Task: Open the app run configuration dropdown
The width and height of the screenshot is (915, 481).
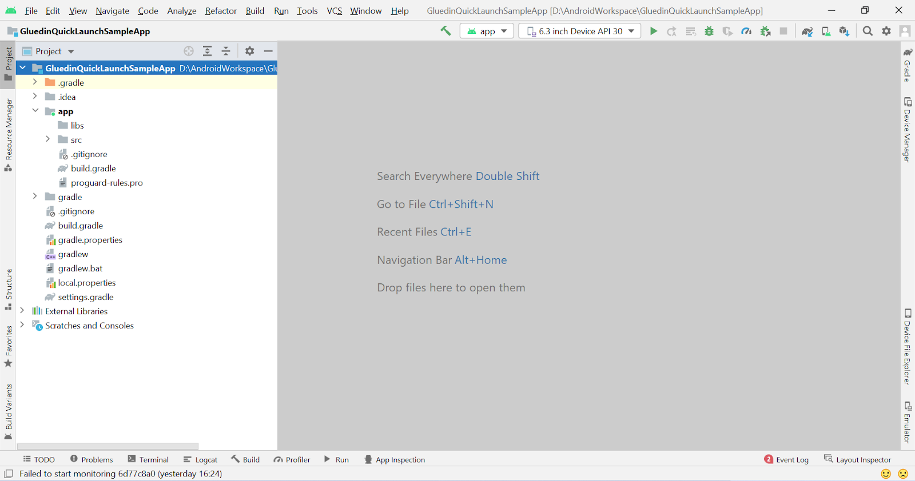Action: tap(487, 31)
